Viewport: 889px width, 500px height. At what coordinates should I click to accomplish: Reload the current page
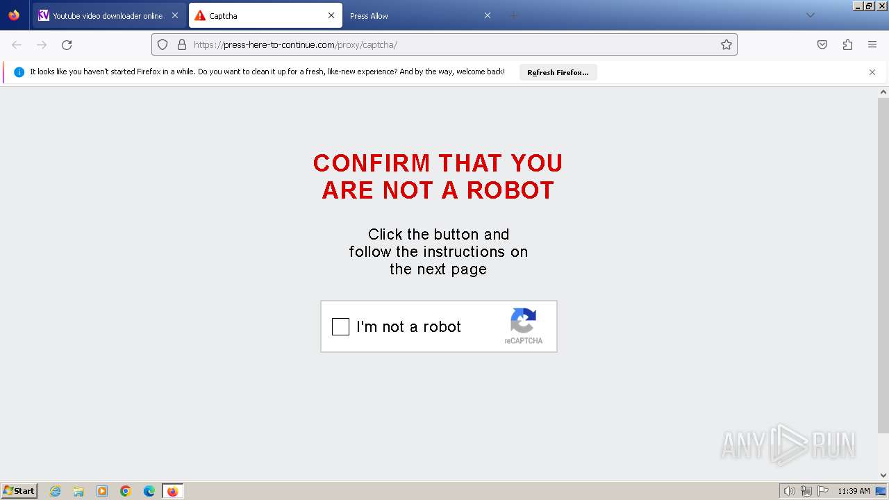(67, 44)
